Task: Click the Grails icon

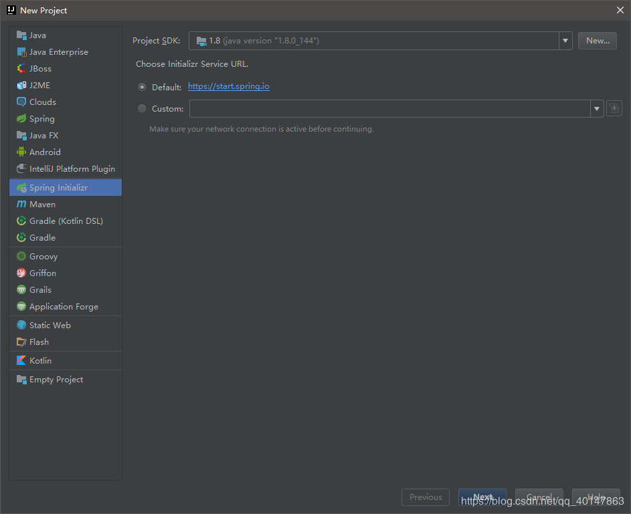Action: 21,290
